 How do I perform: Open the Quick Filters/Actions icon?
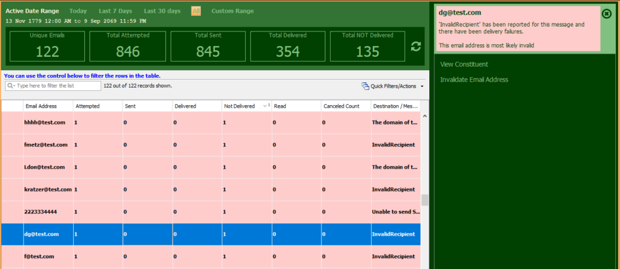[x=365, y=86]
